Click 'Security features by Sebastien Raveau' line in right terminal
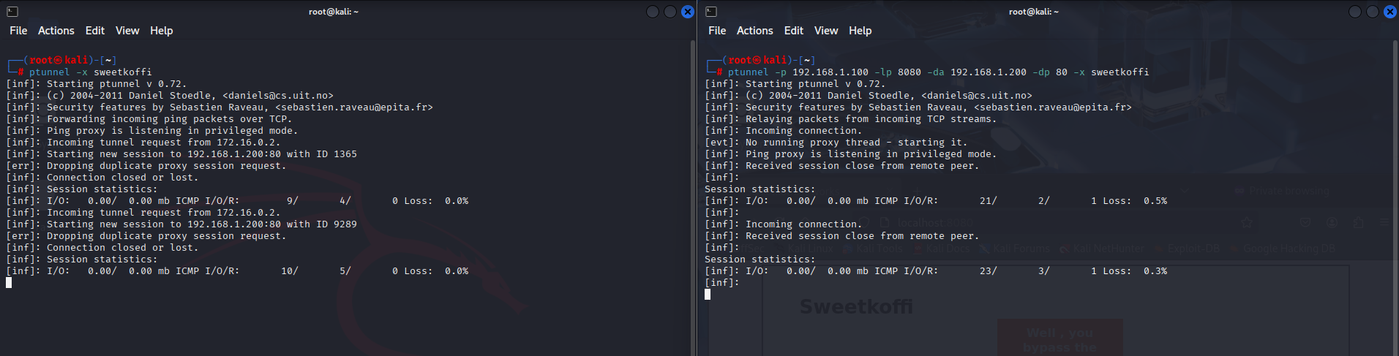The image size is (1399, 356). coord(918,107)
